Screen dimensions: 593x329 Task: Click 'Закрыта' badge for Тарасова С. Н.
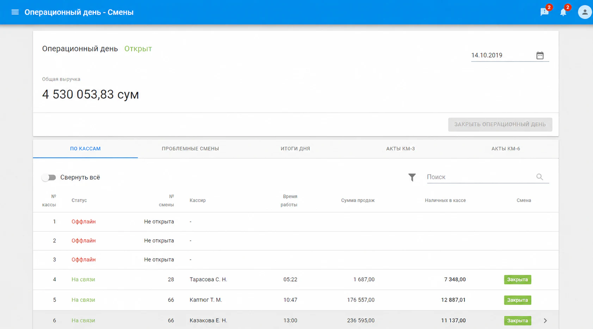(517, 279)
